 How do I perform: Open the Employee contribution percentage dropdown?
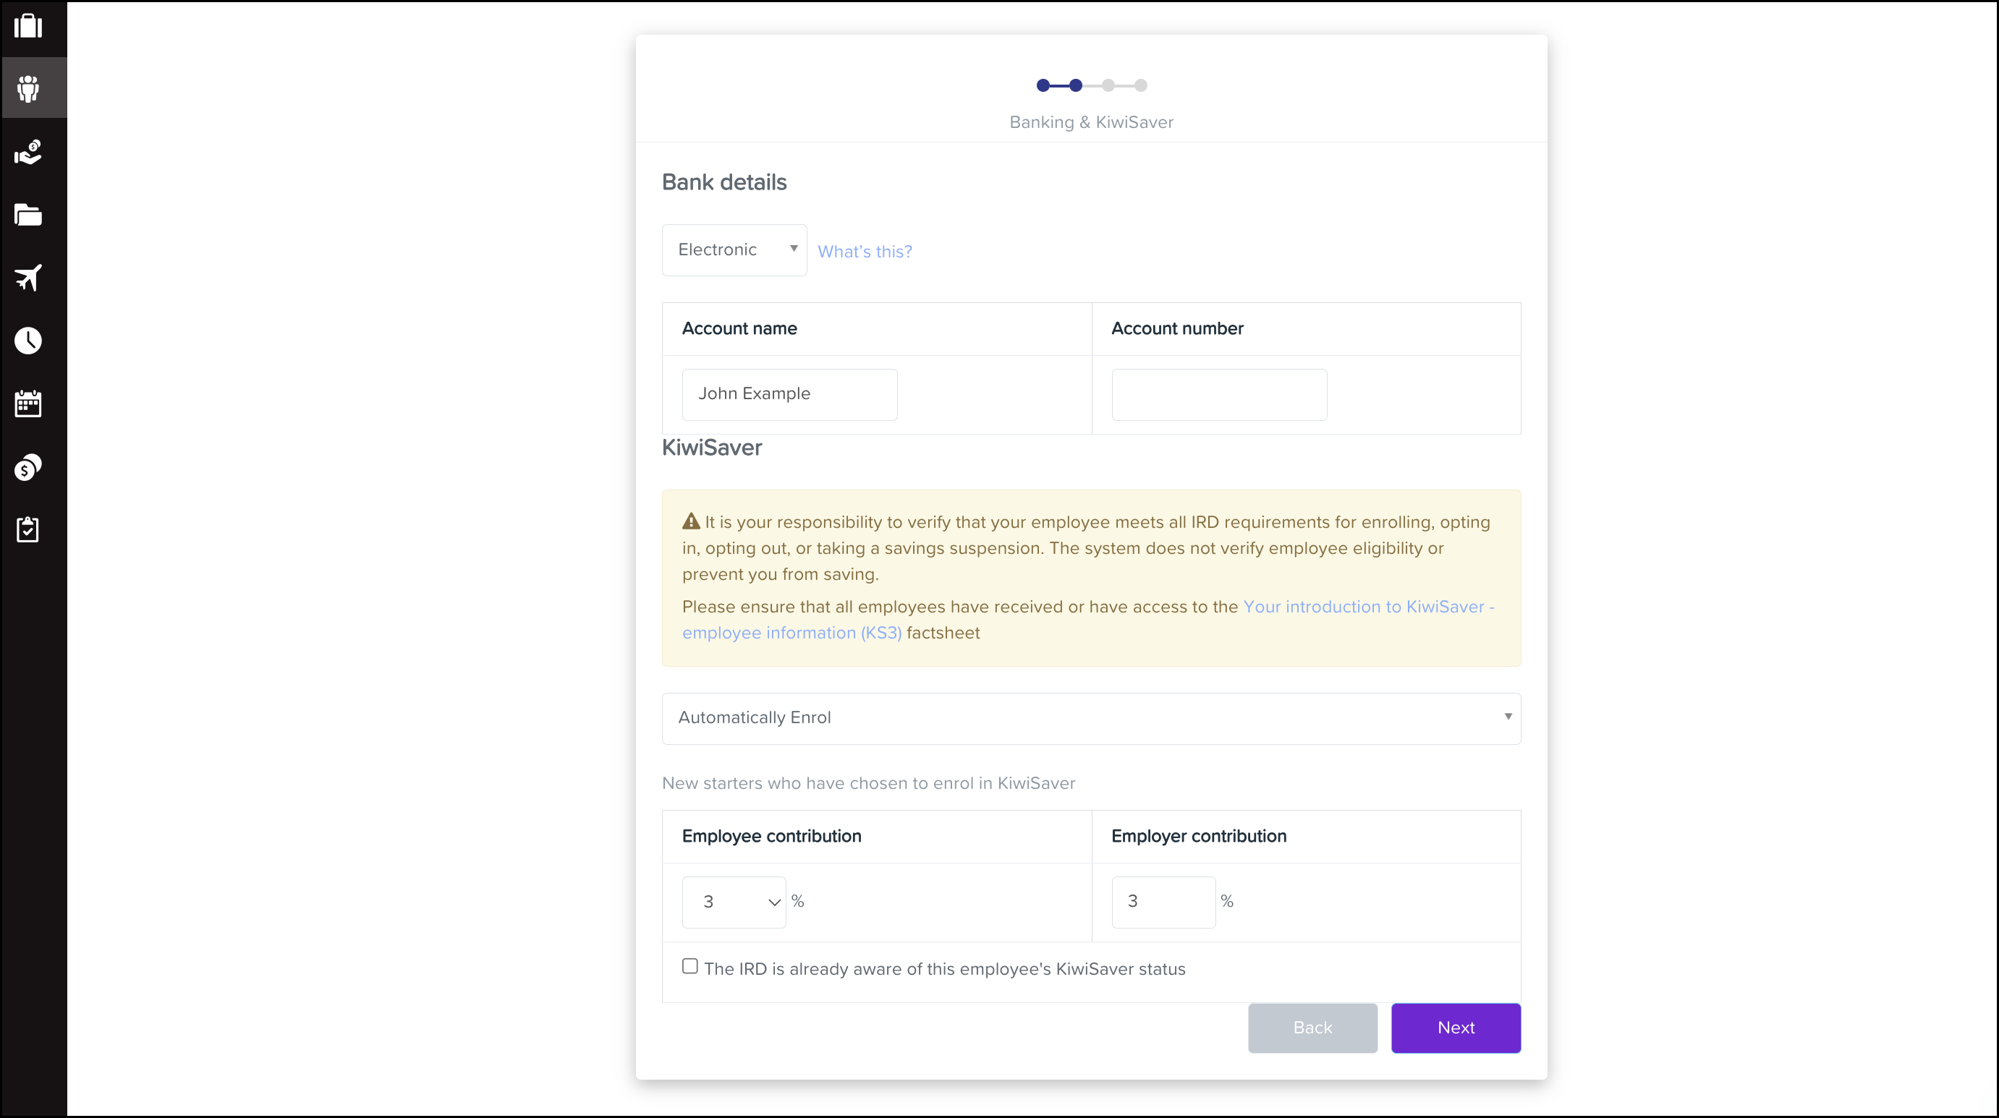pos(734,902)
